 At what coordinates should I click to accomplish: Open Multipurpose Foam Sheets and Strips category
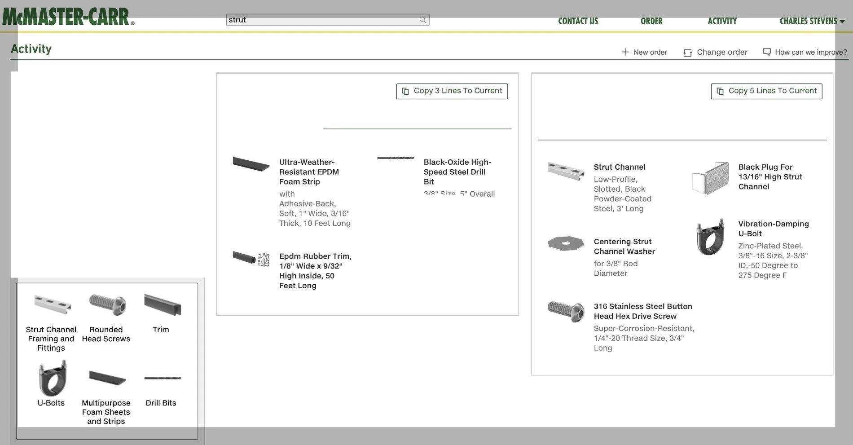pyautogui.click(x=106, y=397)
